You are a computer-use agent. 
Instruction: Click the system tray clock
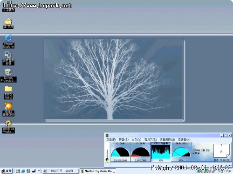pyautogui.click(x=224, y=171)
